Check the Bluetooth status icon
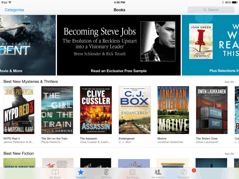239x179 pixels. (223, 2)
